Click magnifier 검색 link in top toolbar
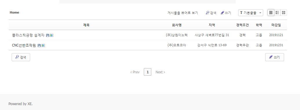This screenshot has width=300, height=110. click(x=211, y=13)
